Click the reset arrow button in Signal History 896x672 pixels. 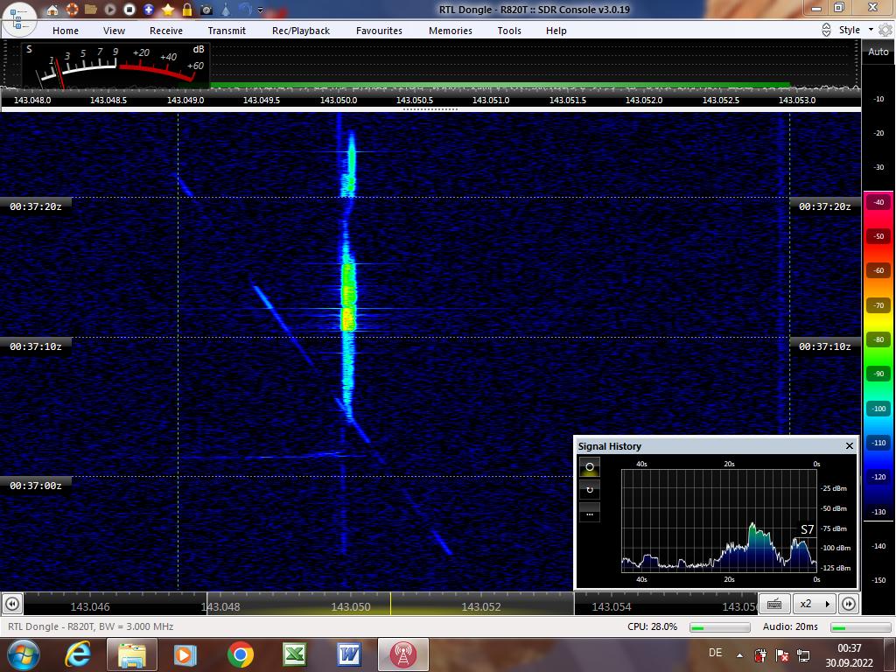[590, 490]
